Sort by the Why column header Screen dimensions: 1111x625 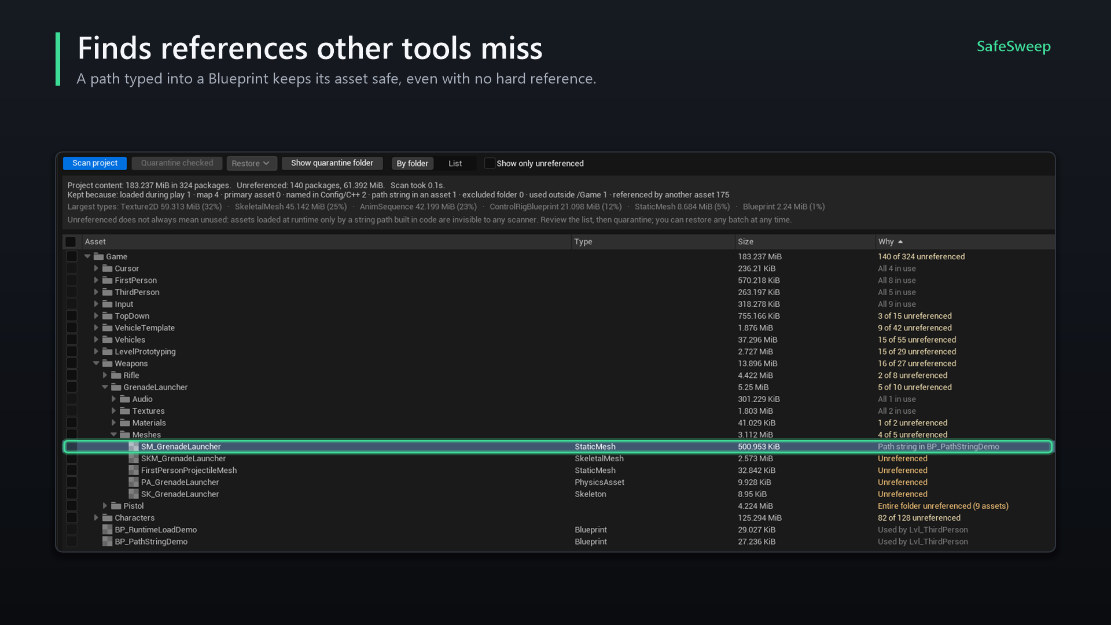(965, 242)
